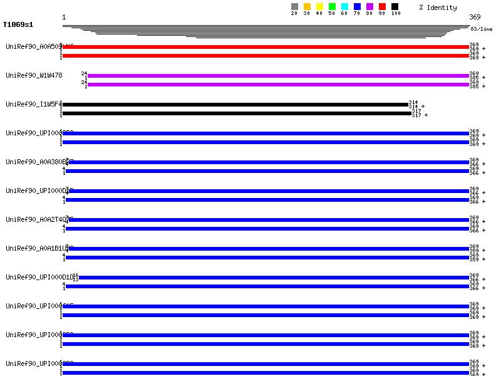Click the UniRef90_A0A509 hit label
501x376 pixels.
pos(34,46)
